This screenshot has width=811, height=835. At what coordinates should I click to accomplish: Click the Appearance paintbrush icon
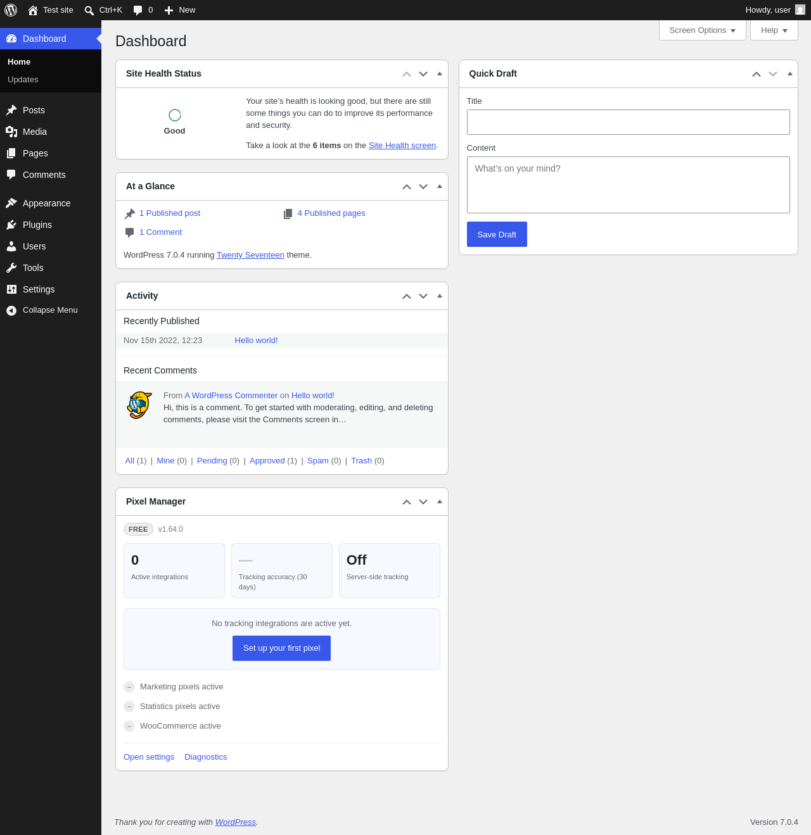tap(11, 203)
